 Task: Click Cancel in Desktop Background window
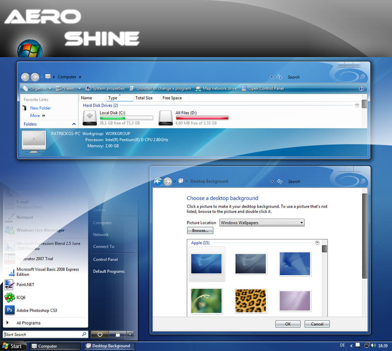pos(317,324)
